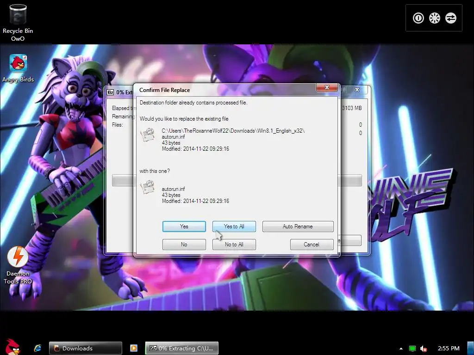Click the new autorun.inf file icon

[148, 187]
